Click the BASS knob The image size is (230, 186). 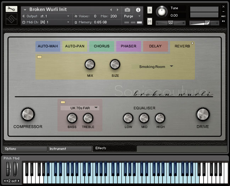tap(72, 118)
